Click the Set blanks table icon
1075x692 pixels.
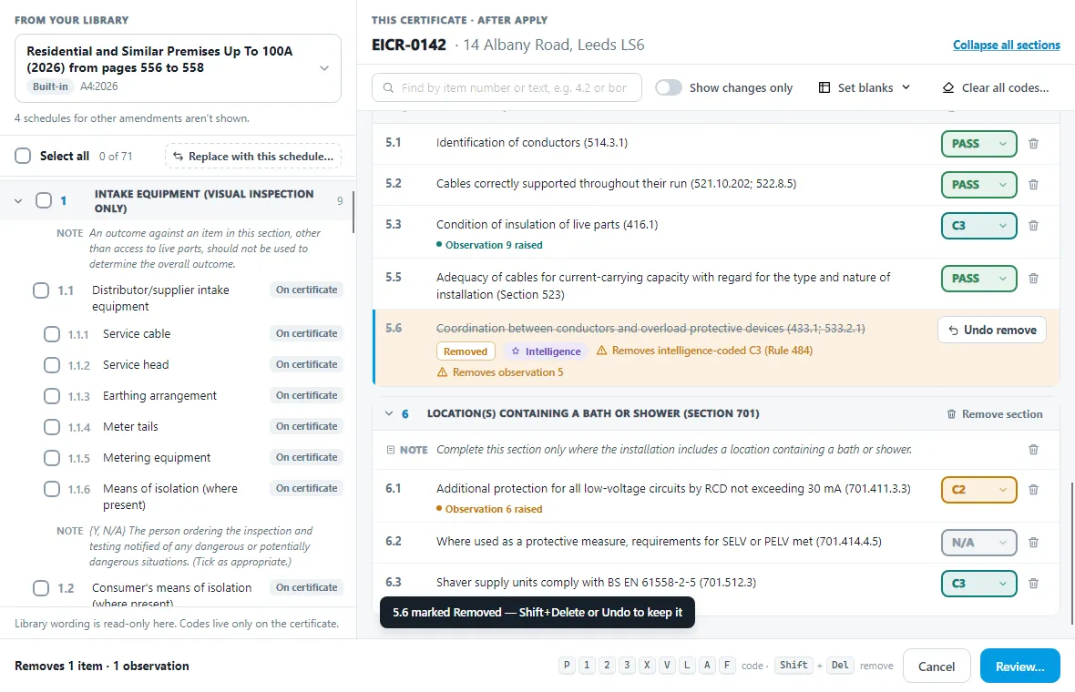pos(824,87)
